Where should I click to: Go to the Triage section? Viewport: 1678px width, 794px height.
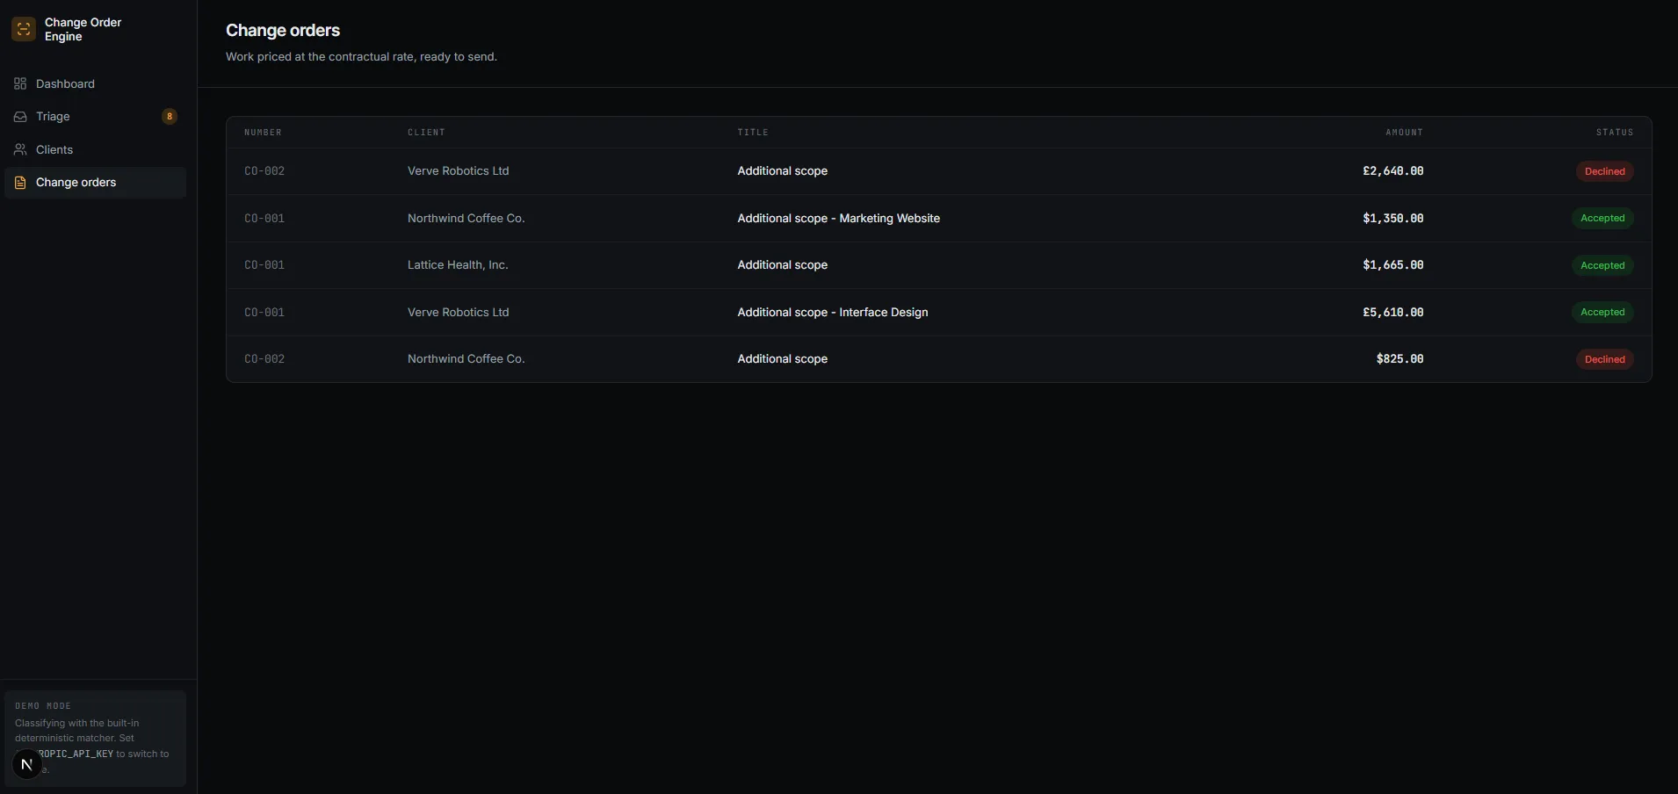point(96,117)
